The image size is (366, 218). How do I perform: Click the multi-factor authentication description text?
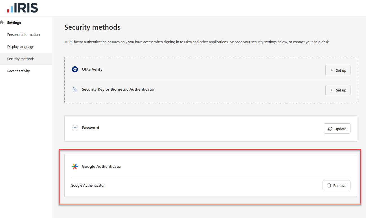(197, 42)
